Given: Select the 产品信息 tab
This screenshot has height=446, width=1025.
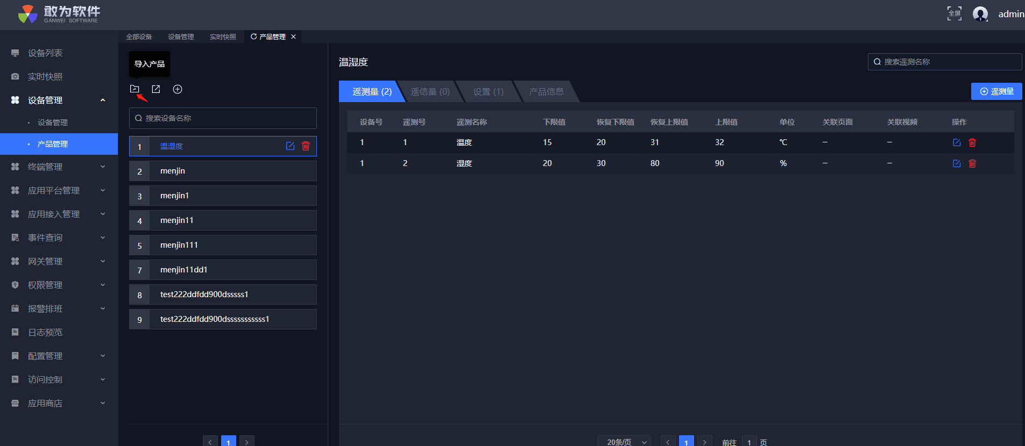Looking at the screenshot, I should pyautogui.click(x=547, y=91).
